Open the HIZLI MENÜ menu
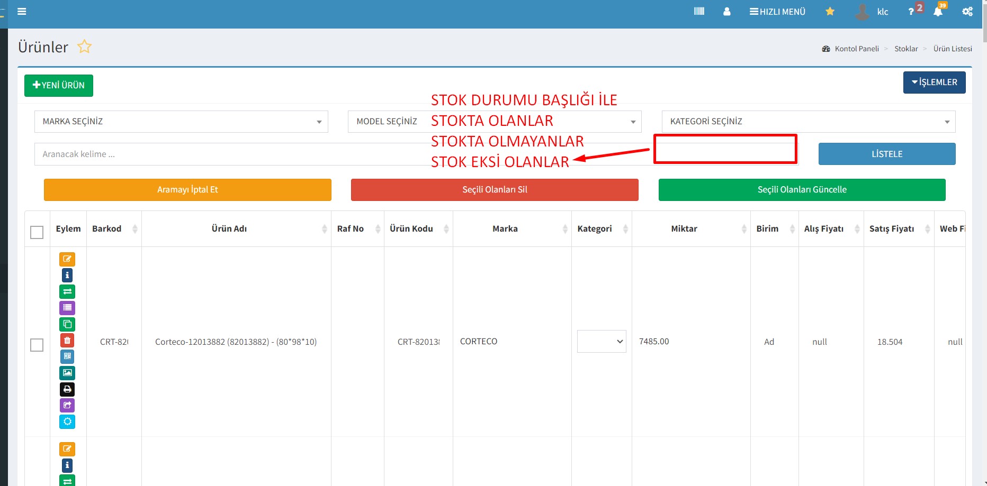987x486 pixels. coord(777,12)
